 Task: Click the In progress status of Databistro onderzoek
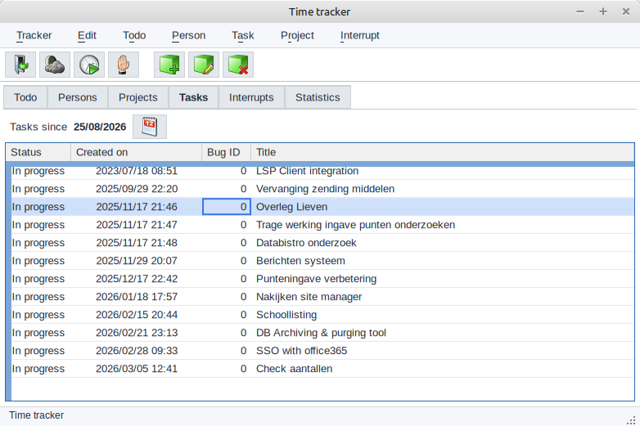tap(38, 243)
